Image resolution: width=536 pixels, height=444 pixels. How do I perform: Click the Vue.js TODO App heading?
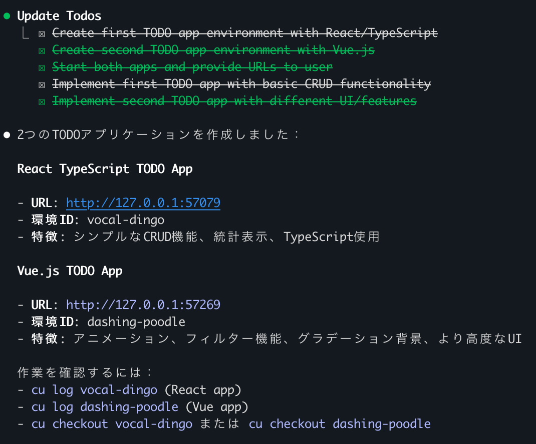click(70, 271)
